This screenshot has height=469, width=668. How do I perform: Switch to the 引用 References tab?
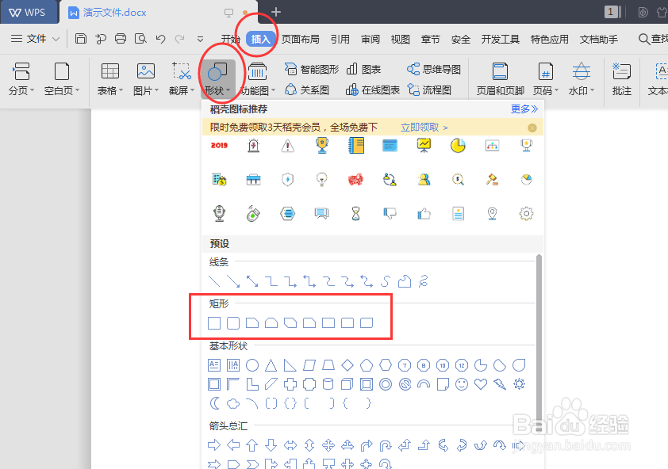pyautogui.click(x=340, y=39)
